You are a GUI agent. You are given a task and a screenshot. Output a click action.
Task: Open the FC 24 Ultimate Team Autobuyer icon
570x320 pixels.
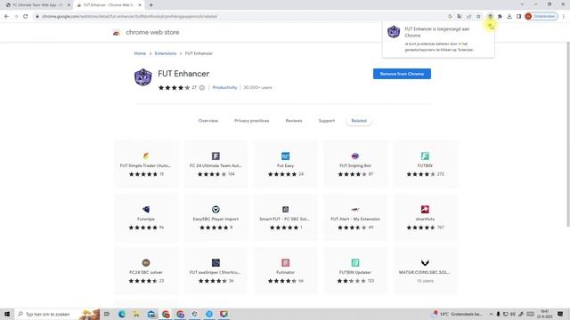(x=216, y=156)
